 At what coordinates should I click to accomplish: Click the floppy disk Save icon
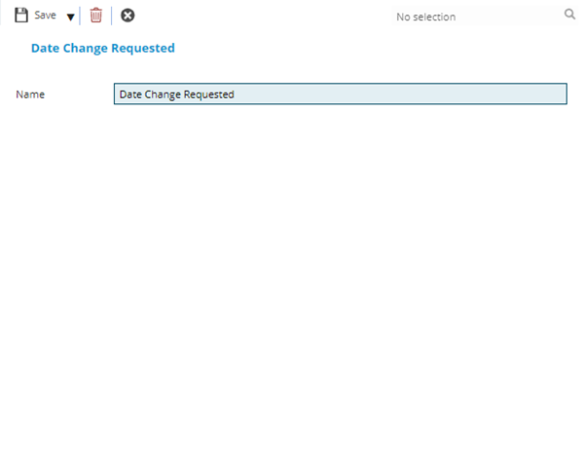point(21,16)
